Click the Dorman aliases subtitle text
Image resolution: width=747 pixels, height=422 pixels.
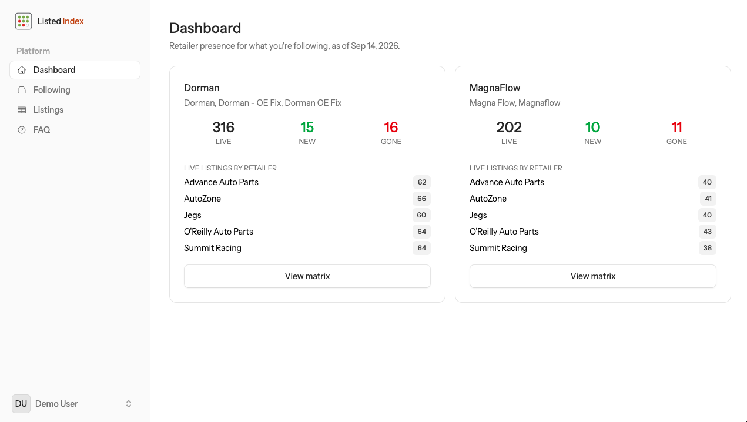coord(263,103)
